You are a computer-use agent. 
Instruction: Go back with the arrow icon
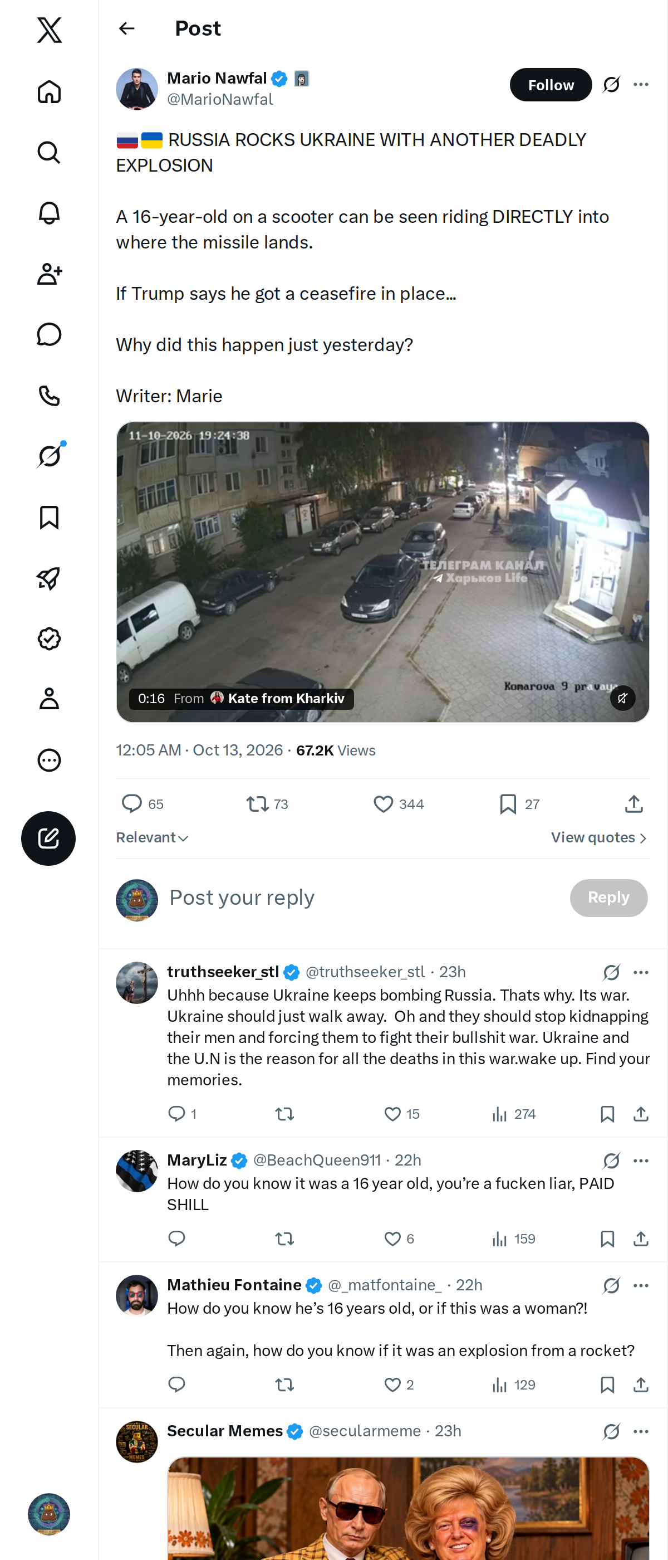126,28
